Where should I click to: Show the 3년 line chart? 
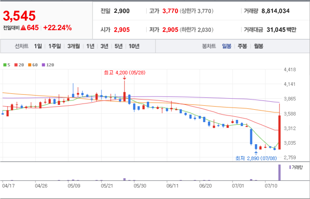click(x=105, y=46)
